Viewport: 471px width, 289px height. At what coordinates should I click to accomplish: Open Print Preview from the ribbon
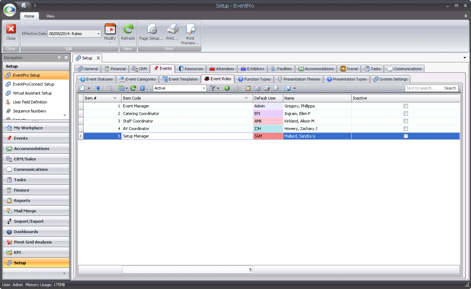(190, 34)
